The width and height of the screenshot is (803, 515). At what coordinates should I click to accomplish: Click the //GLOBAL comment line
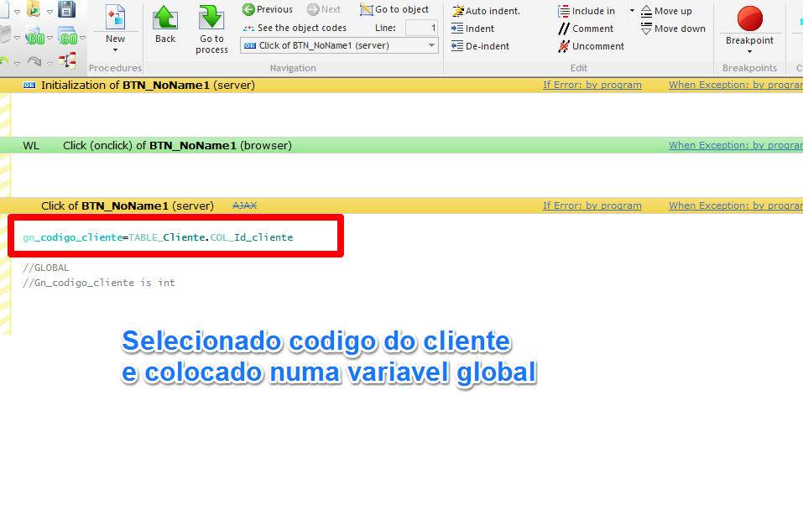tap(45, 268)
